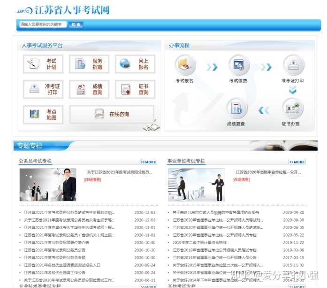This screenshot has width=327, height=288.
Task: Open 在线咨询 online consultation button
Action: 112,114
